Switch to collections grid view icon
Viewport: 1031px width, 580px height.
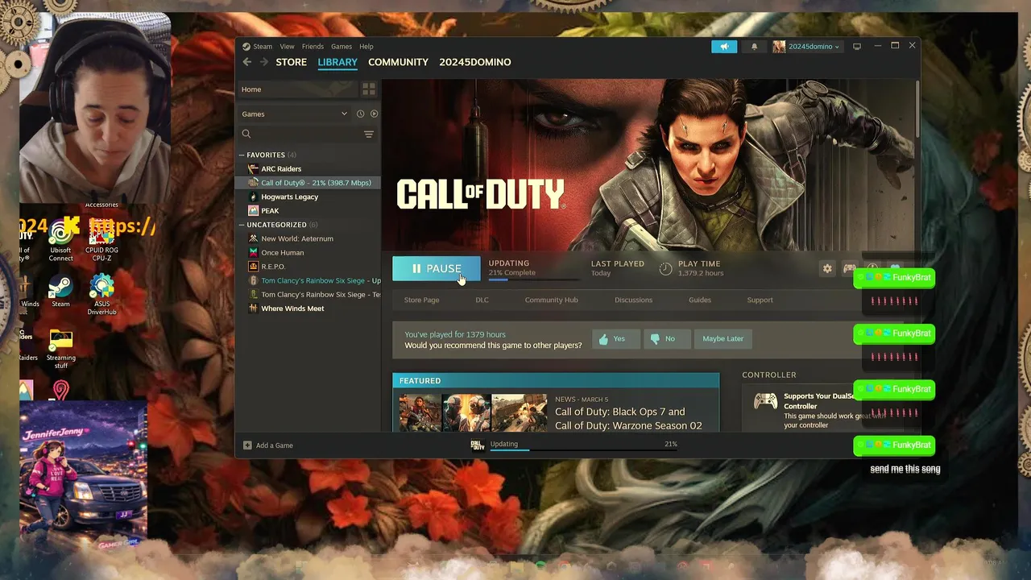point(369,89)
